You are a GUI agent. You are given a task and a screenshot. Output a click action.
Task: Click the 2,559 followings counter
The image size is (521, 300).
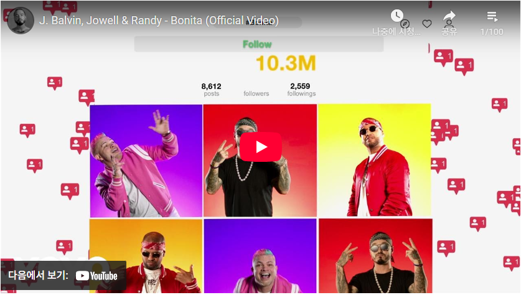301,90
